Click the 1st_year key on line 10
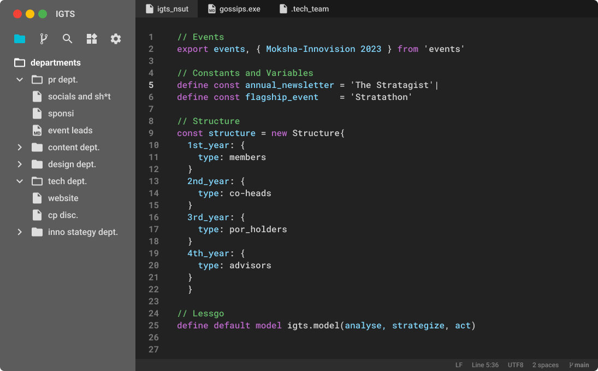The height and width of the screenshot is (371, 598). (x=208, y=145)
